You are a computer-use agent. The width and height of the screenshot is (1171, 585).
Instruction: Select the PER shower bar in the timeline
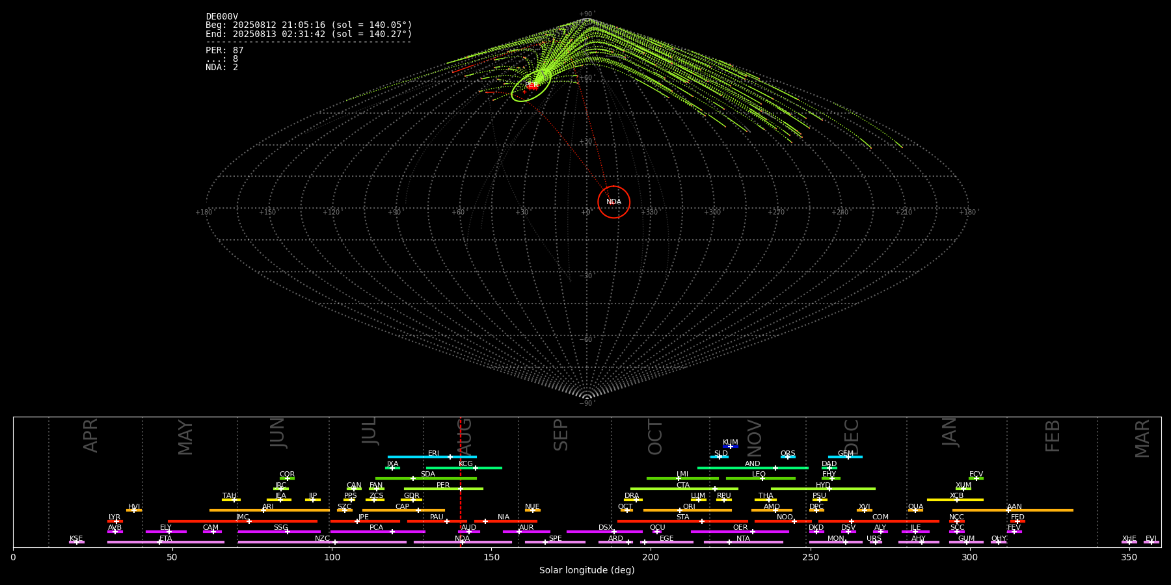point(444,489)
